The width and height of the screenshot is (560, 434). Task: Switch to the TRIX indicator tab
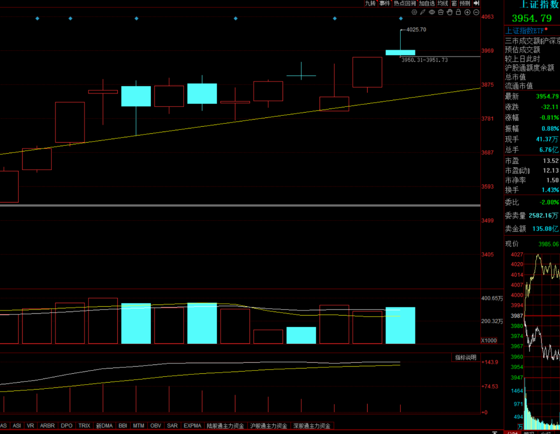pyautogui.click(x=84, y=426)
